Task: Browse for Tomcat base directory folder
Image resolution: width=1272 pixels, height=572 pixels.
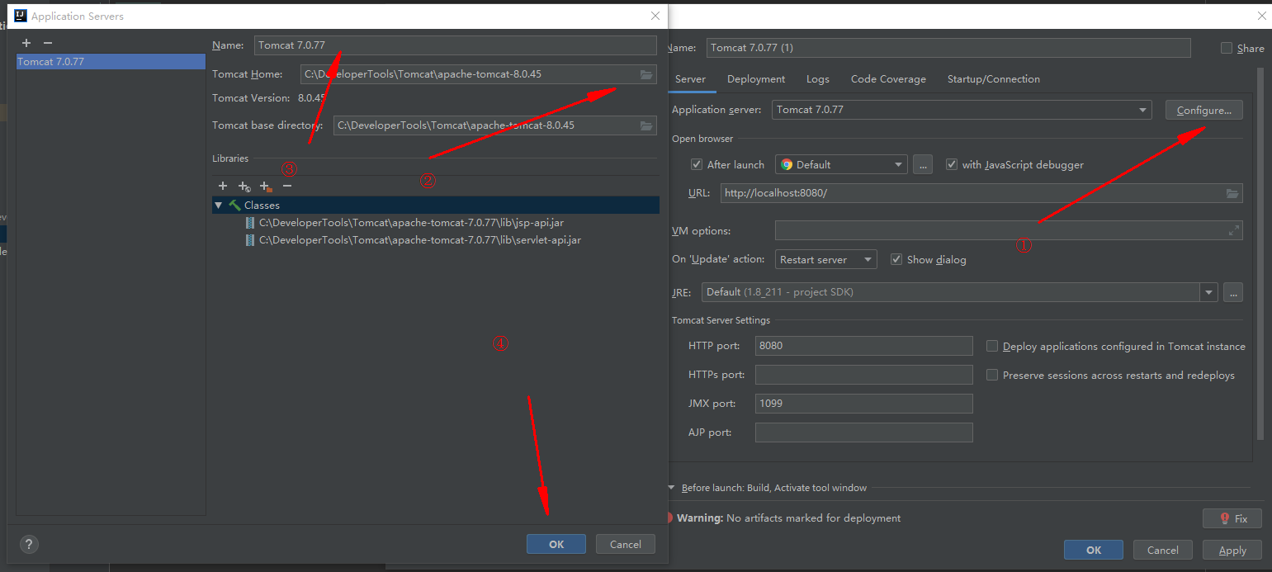Action: (x=646, y=125)
